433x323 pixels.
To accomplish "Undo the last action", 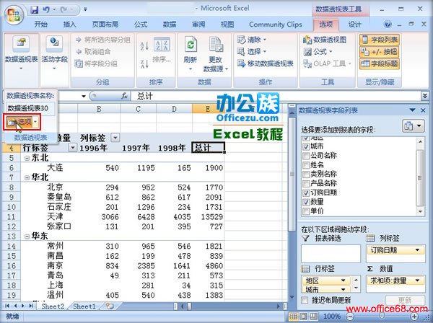I will (46, 9).
